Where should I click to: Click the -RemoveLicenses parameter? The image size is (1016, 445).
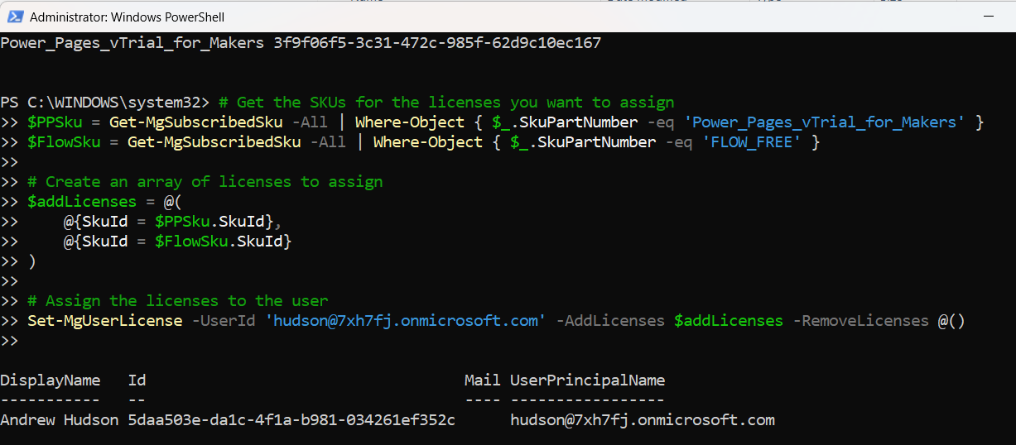pyautogui.click(x=860, y=321)
